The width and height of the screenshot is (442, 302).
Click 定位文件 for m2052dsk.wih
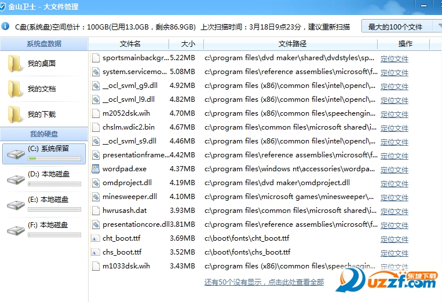394,115
